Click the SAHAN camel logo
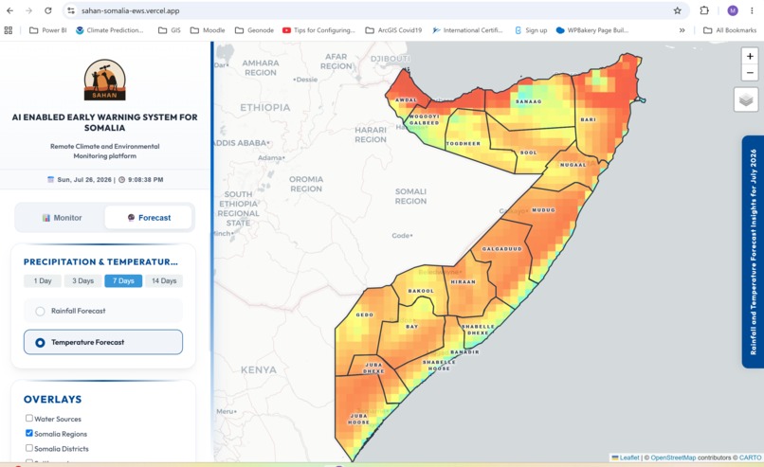Screen dimensions: 764x467 click(105, 80)
